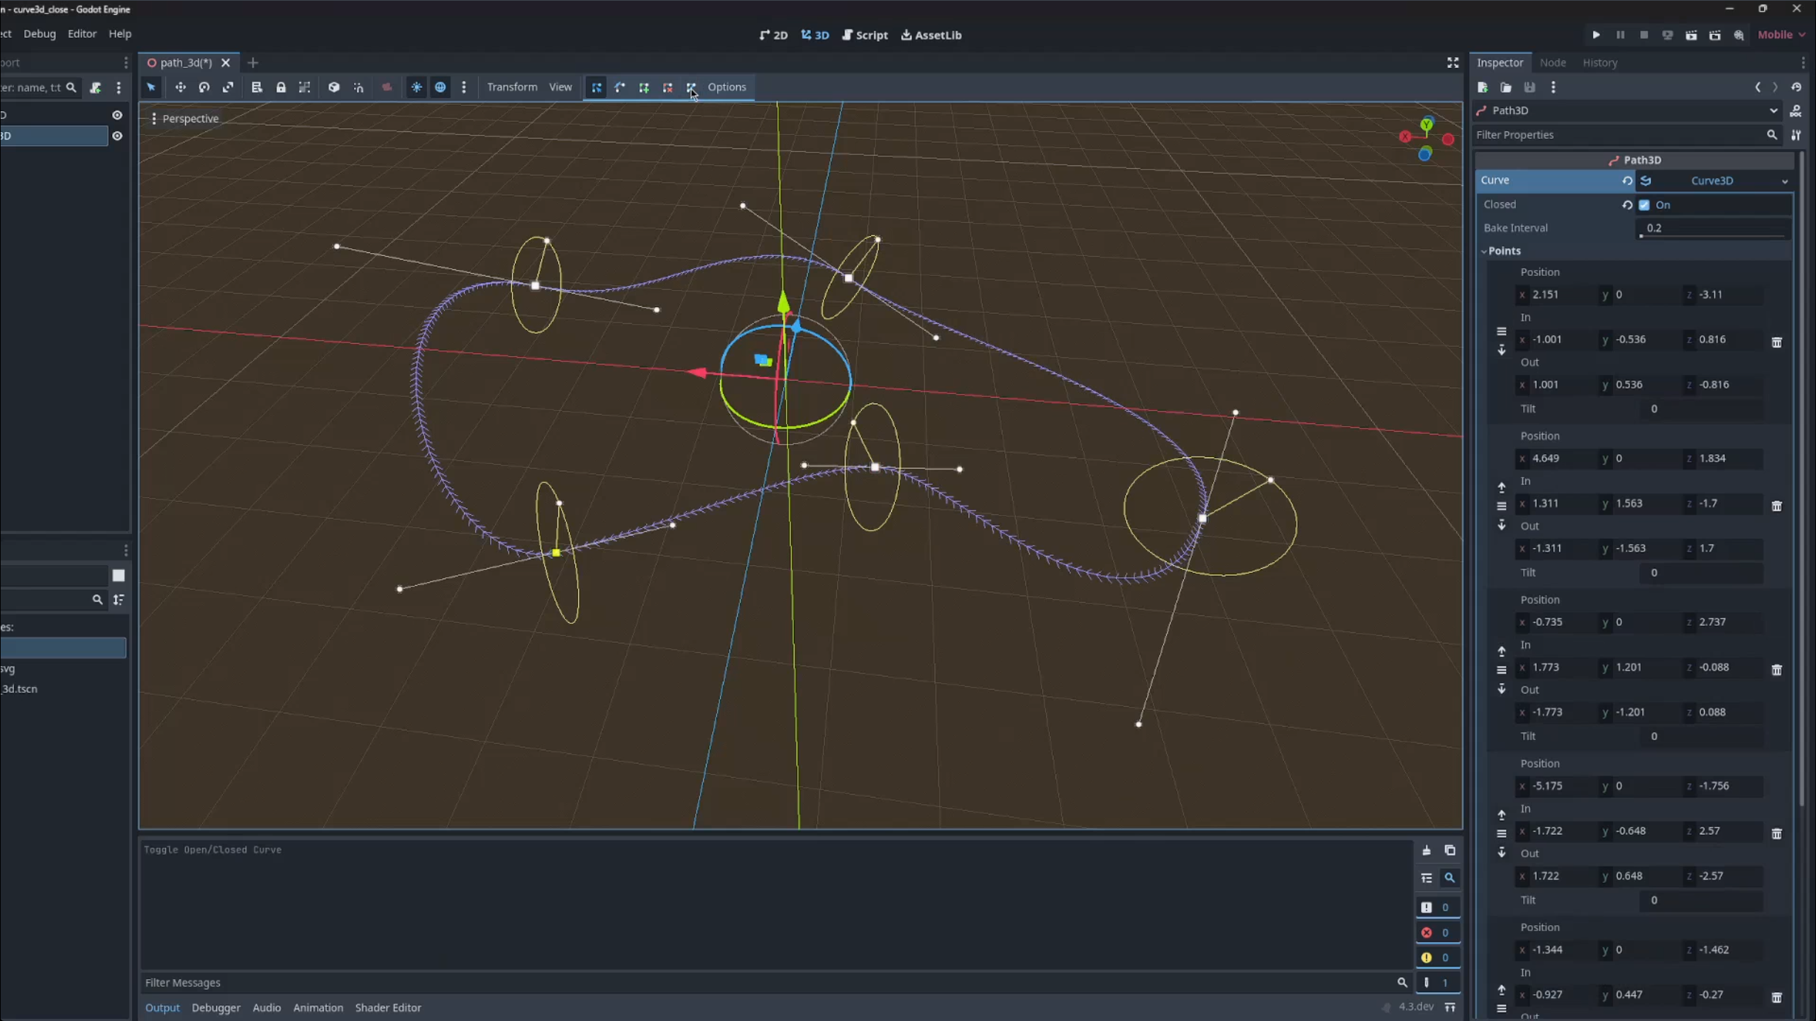Viewport: 1816px width, 1021px height.
Task: Toggle the preview sunlight button
Action: [x=416, y=87]
